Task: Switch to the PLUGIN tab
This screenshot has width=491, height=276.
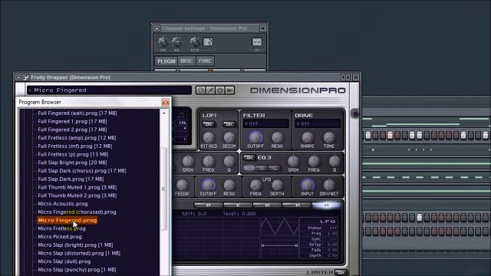Action: (x=166, y=61)
